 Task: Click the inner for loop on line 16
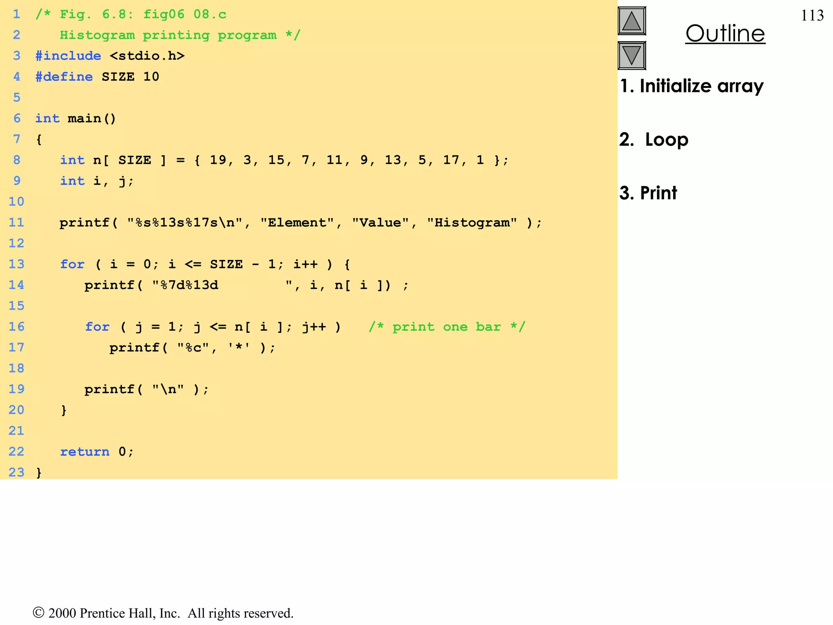(x=213, y=327)
